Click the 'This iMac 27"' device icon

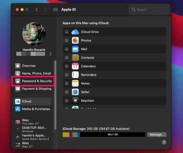[18, 122]
